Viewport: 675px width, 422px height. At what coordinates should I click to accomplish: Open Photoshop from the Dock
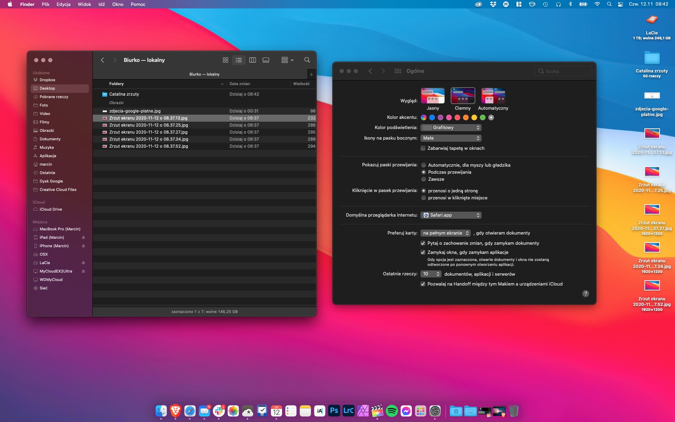point(334,411)
